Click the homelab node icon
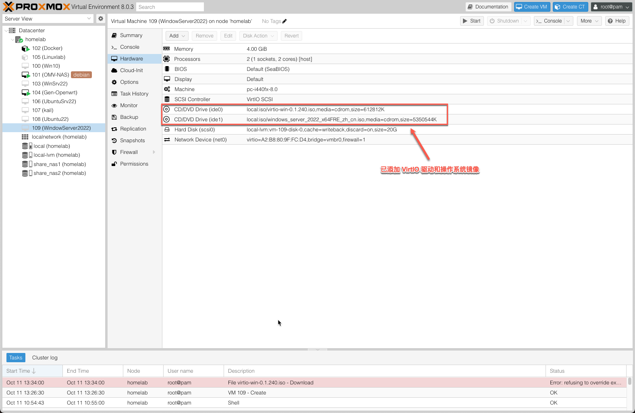Image resolution: width=635 pixels, height=413 pixels. click(19, 39)
